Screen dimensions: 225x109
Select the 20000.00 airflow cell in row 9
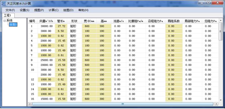[x=46, y=65]
